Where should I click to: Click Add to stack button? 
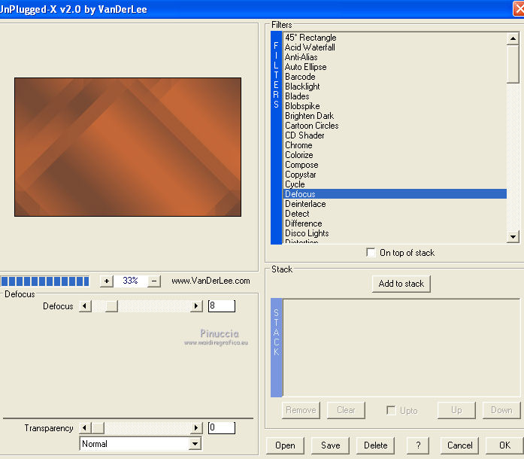pos(401,284)
